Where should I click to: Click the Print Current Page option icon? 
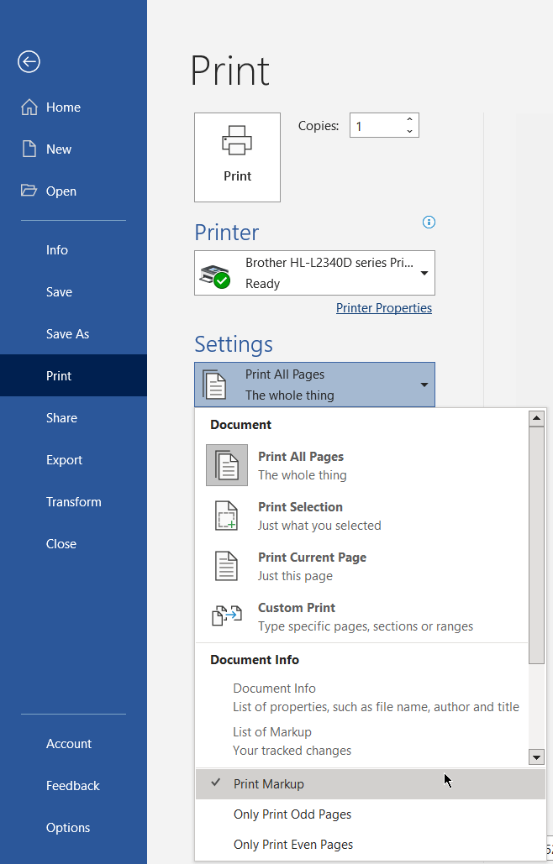tap(226, 566)
